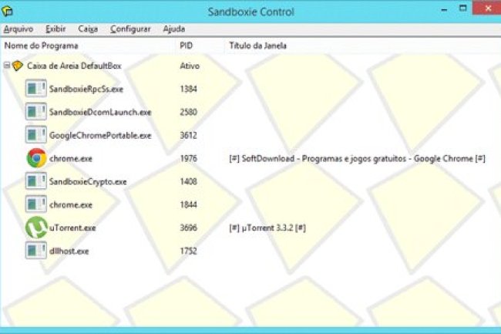Image resolution: width=501 pixels, height=334 pixels.
Task: Open the Exibir menu
Action: (x=55, y=29)
